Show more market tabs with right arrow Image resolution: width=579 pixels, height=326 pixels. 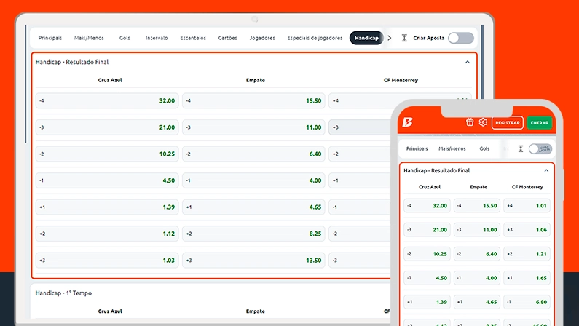click(x=390, y=38)
